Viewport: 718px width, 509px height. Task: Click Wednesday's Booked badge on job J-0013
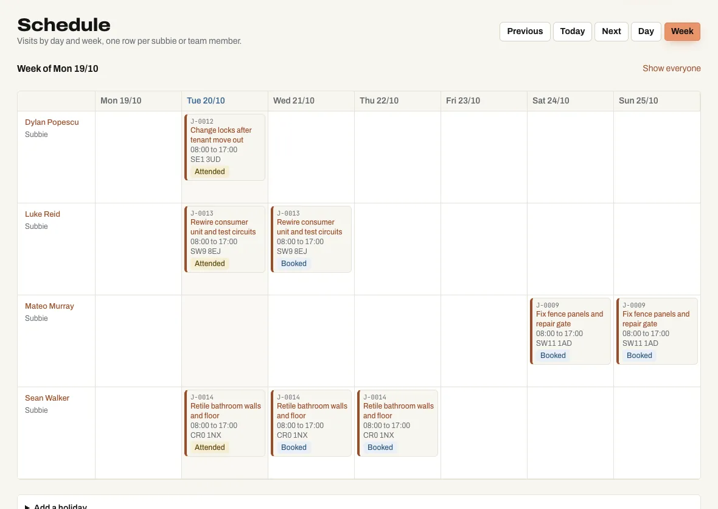(x=294, y=264)
